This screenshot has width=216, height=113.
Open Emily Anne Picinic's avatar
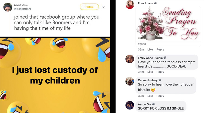[x=130, y=59]
